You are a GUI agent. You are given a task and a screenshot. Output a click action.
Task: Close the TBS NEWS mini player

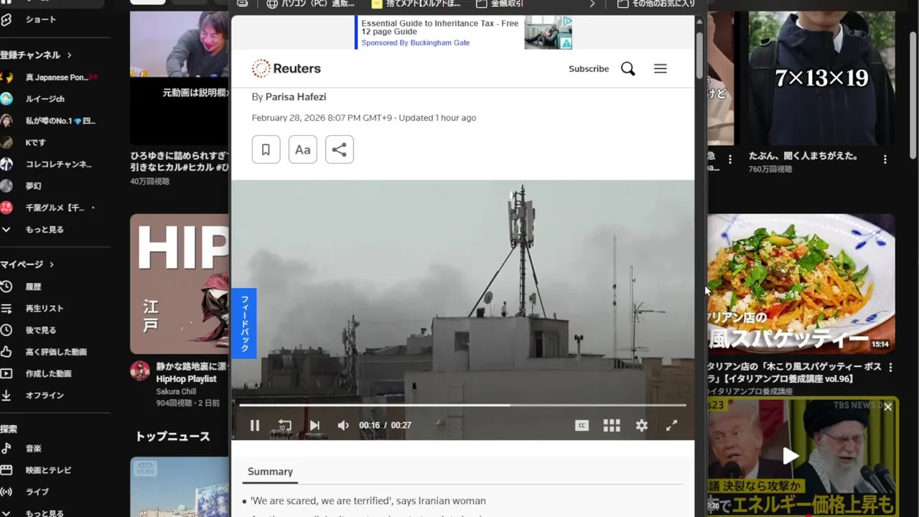click(x=887, y=407)
